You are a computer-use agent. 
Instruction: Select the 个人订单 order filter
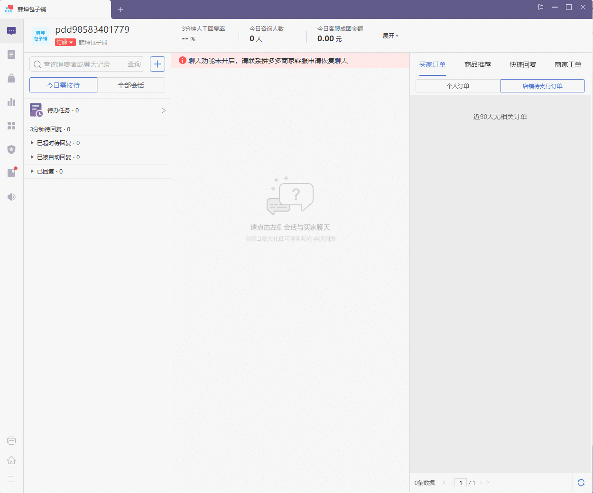click(458, 86)
